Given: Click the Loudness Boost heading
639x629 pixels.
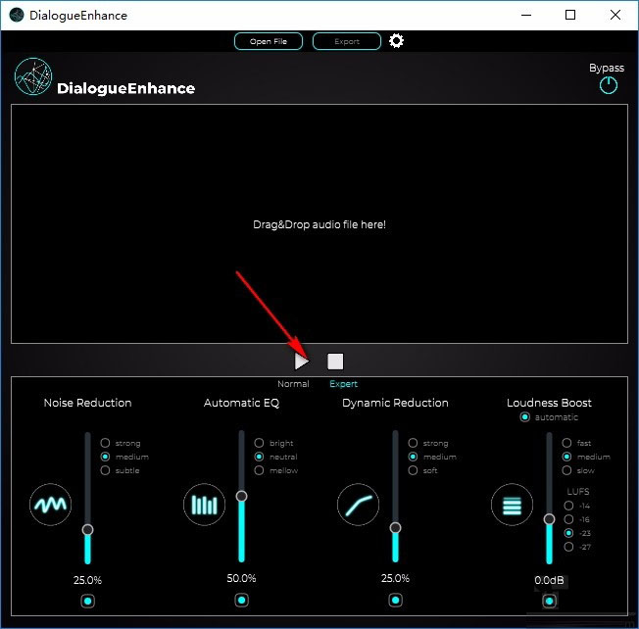Looking at the screenshot, I should pyautogui.click(x=550, y=403).
